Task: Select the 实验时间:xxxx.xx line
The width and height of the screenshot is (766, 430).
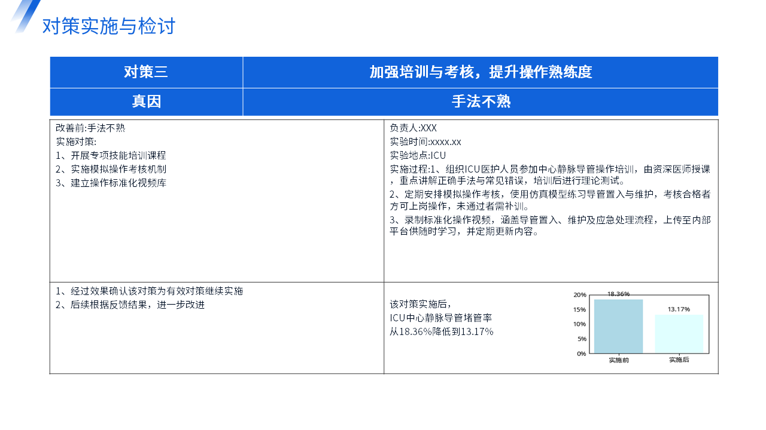Action: pos(425,142)
